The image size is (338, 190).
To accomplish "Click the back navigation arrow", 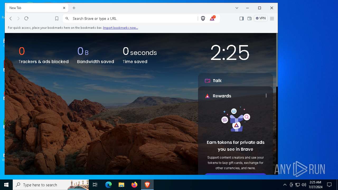I will click(11, 18).
